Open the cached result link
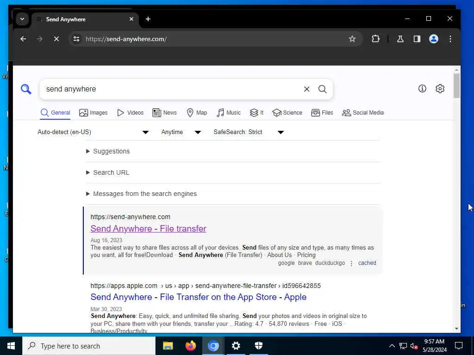Image resolution: width=474 pixels, height=355 pixels. pos(367,263)
